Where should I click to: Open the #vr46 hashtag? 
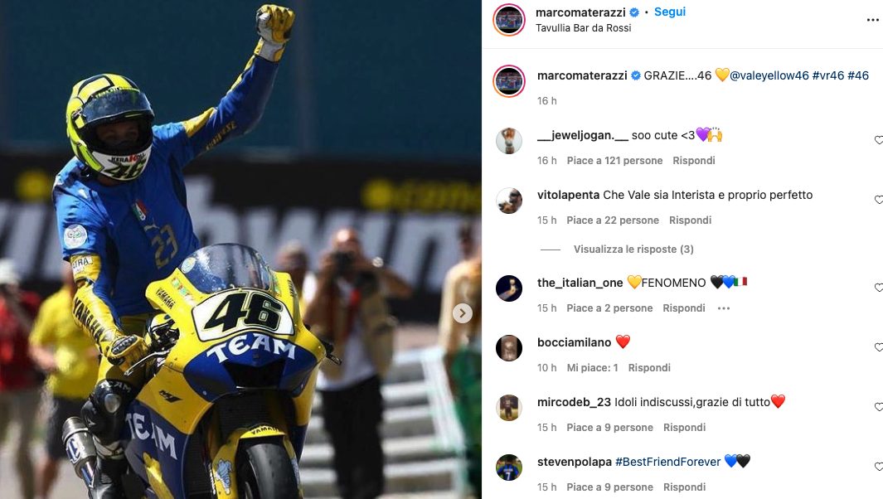click(827, 75)
